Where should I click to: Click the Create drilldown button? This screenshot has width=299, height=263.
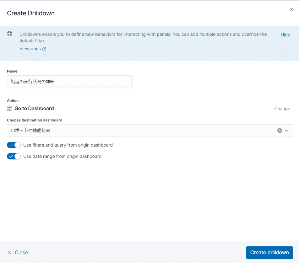[269, 253]
